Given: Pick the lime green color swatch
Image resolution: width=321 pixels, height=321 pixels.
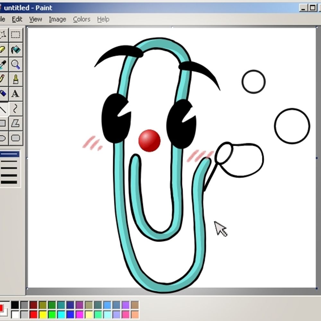Looking at the screenshot, I should point(52,315).
